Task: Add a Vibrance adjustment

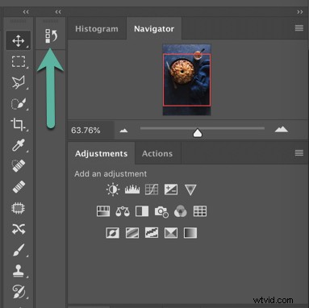Action: (x=190, y=189)
